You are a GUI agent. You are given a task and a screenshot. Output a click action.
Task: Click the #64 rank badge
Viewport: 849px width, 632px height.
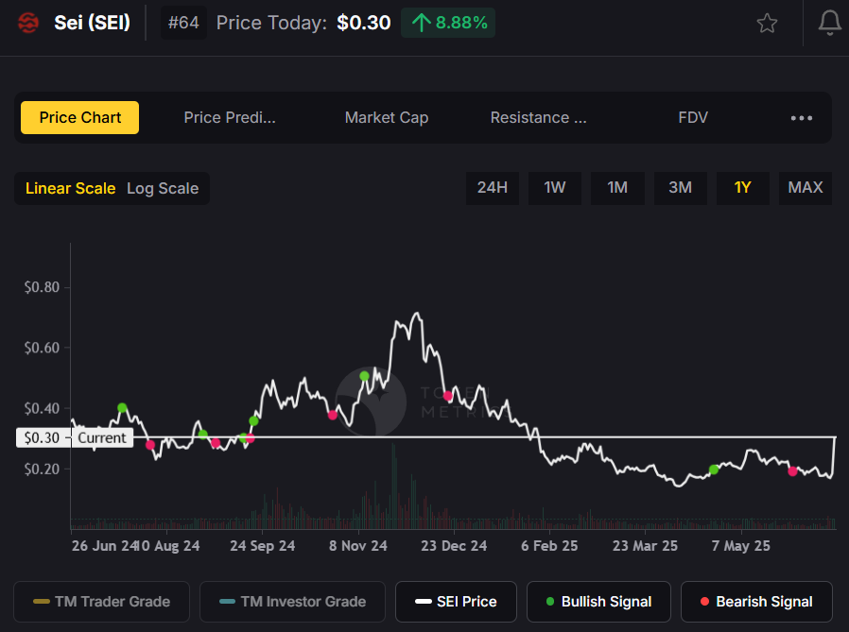[x=183, y=23]
